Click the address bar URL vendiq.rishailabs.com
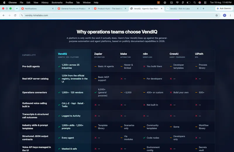The height and width of the screenshot is (152, 234). point(37,15)
